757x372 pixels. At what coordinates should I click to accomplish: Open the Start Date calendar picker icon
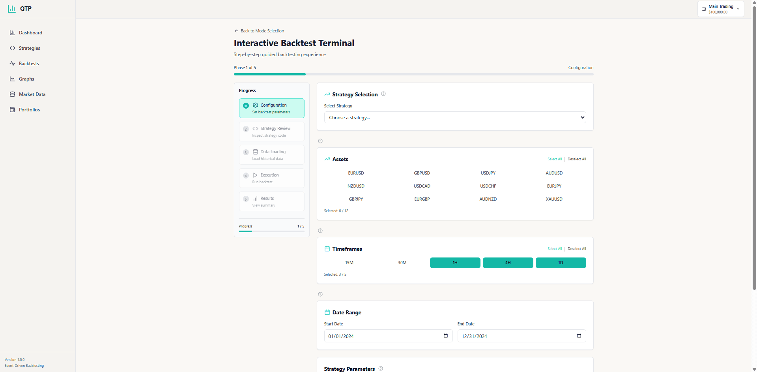(446, 336)
